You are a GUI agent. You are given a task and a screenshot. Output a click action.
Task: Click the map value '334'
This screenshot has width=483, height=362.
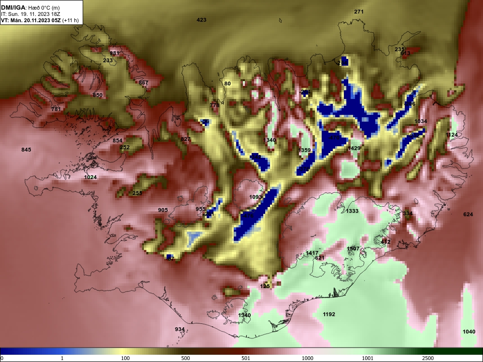pyautogui.click(x=408, y=213)
